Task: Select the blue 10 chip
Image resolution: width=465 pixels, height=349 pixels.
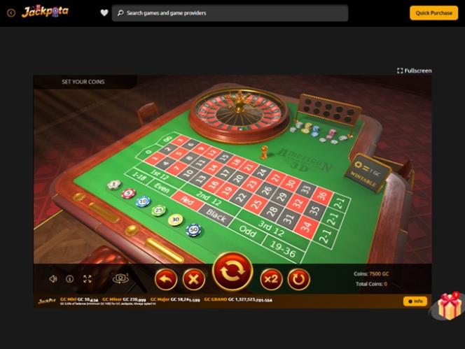Action: pyautogui.click(x=144, y=201)
